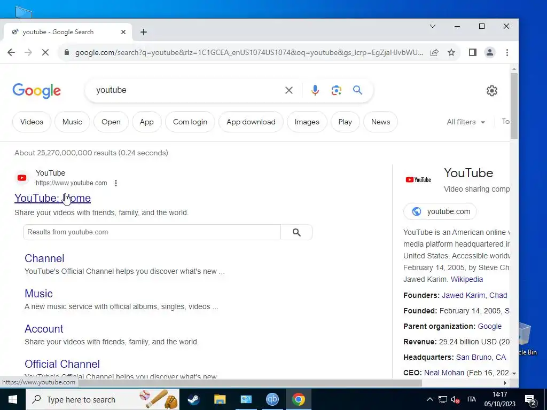Search by image with Google Lens
547x410 pixels.
[x=337, y=90]
